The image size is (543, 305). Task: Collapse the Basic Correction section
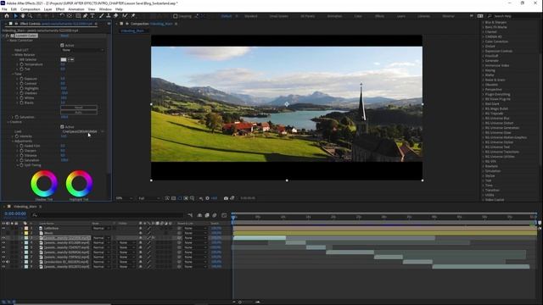point(8,41)
